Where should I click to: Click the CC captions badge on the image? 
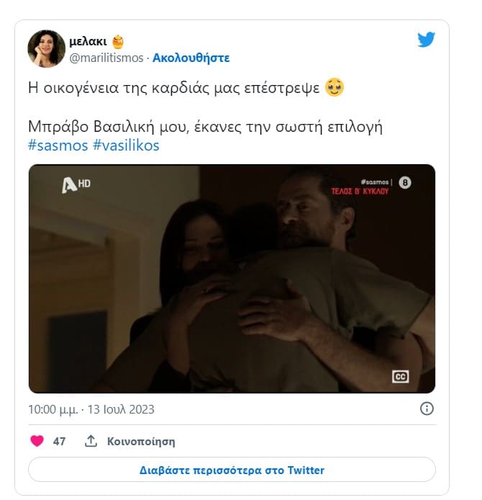click(400, 377)
